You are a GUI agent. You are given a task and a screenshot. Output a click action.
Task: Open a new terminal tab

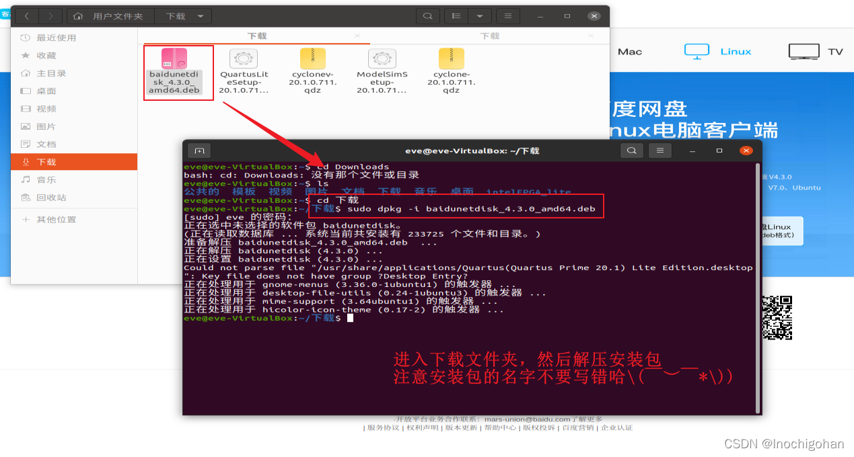pyautogui.click(x=199, y=151)
